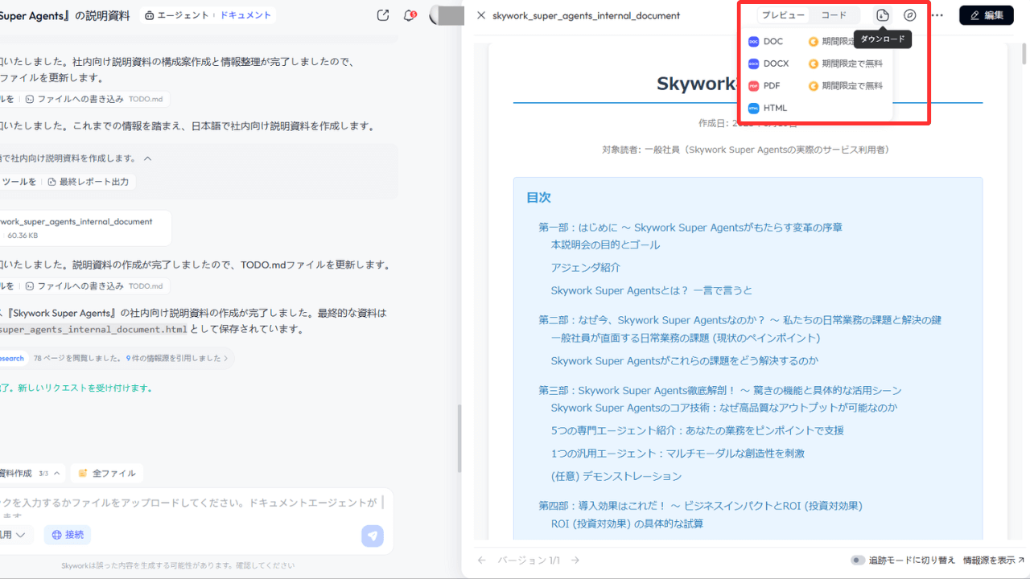Jump to 5つの専門エージェント紹介 section
Viewport: 1030px width, 579px height.
coord(698,430)
